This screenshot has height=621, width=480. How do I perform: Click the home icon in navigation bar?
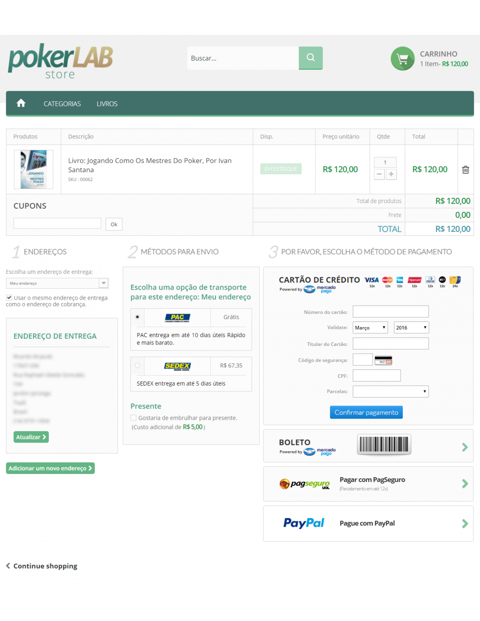click(x=21, y=103)
